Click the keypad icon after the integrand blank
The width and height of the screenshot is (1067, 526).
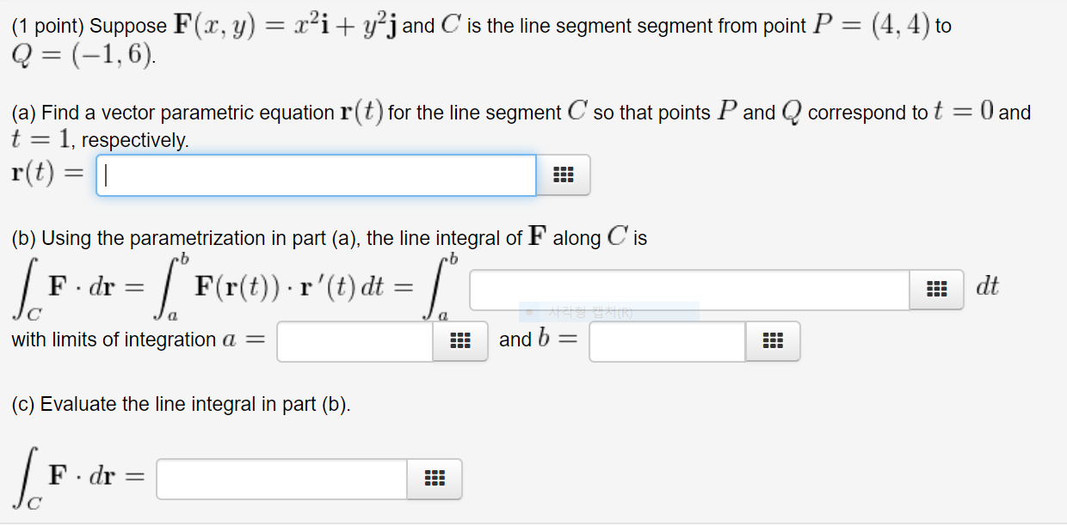[x=936, y=290]
